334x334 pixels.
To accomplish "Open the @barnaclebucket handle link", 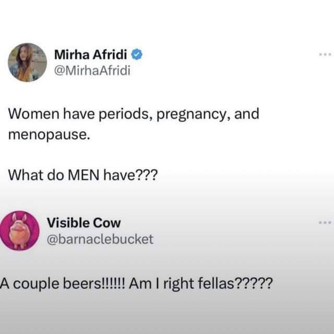I will [x=100, y=238].
